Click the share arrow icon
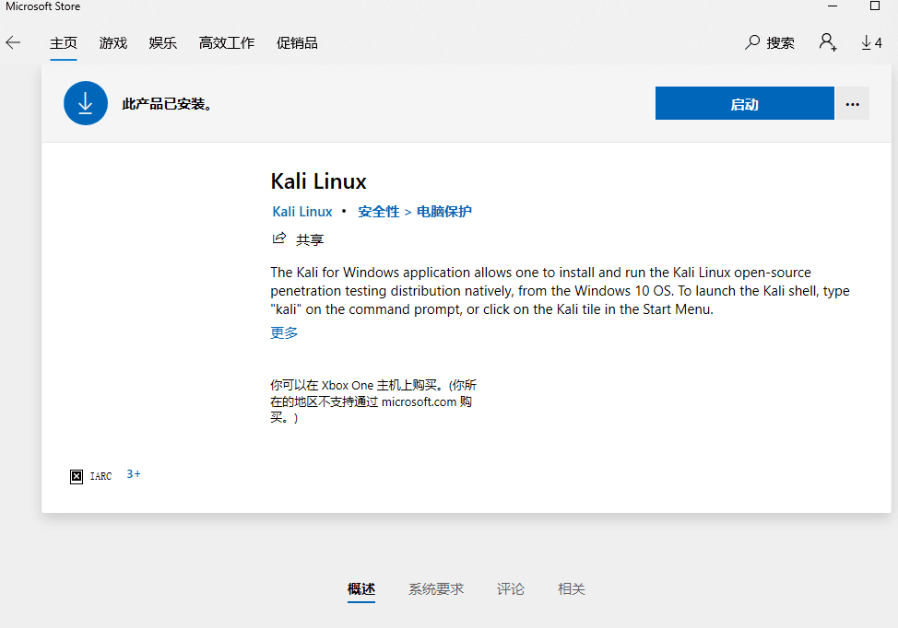This screenshot has width=898, height=628. point(279,238)
